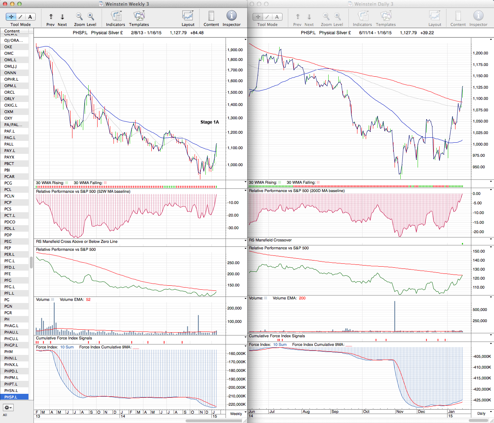494x423 pixels.
Task: Click the Layout icon in Weekly window
Action: tap(188, 16)
